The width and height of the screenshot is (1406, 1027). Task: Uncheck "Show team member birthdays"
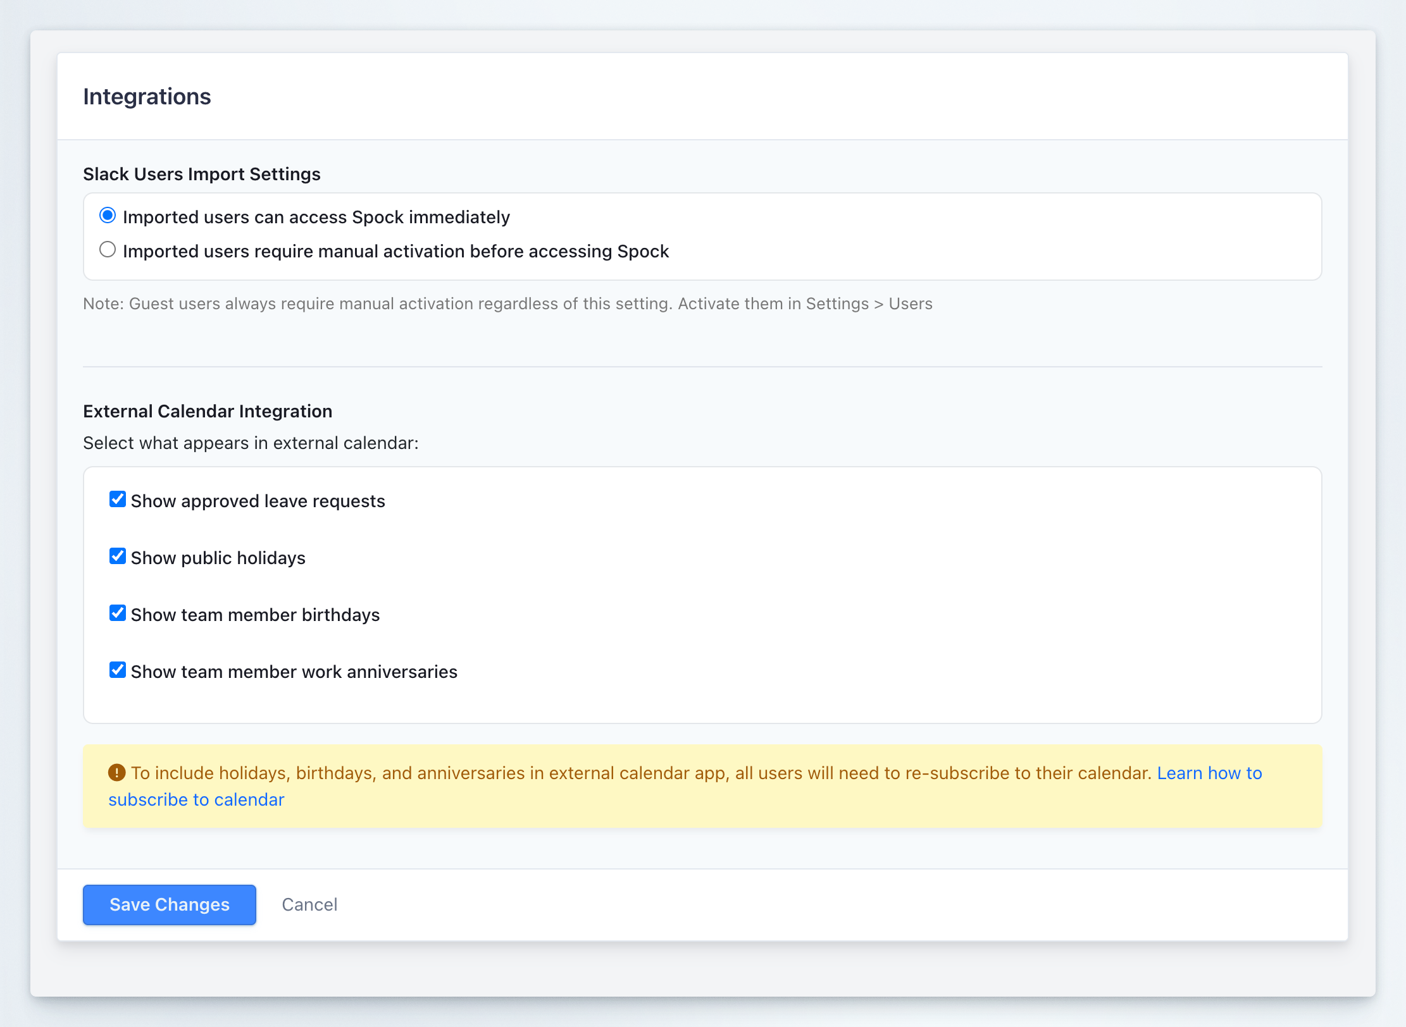point(118,613)
